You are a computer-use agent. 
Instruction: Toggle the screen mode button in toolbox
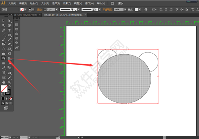coord(6,108)
